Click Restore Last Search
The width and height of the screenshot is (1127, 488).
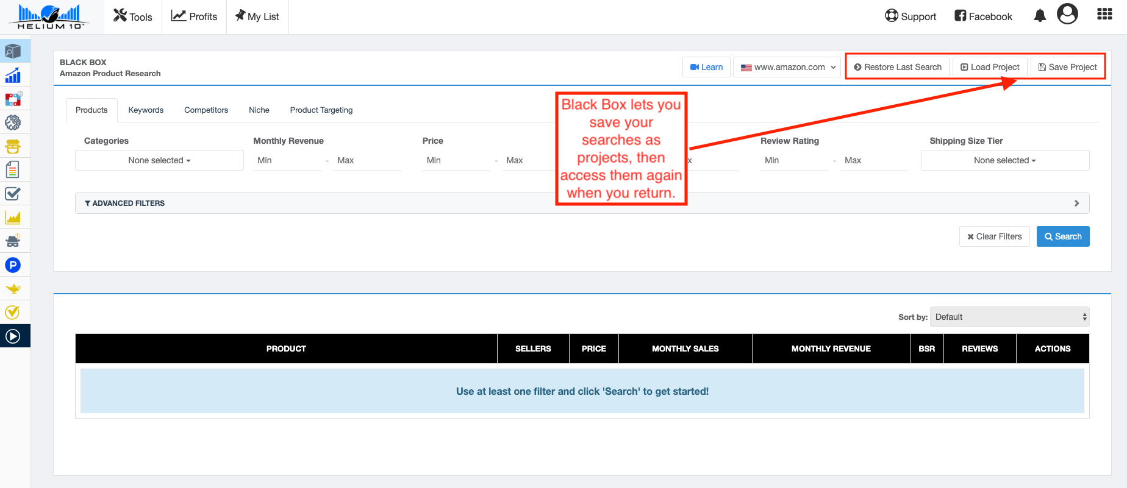898,67
